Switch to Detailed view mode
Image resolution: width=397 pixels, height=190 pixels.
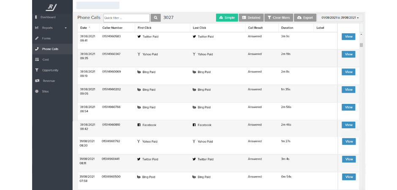[x=251, y=18]
